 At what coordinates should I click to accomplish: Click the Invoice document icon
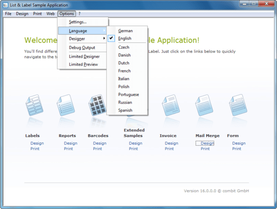pyautogui.click(x=171, y=105)
